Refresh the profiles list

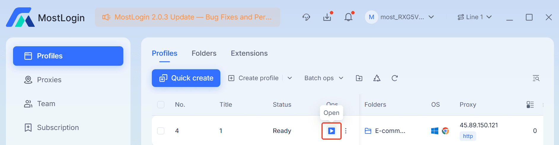(395, 78)
